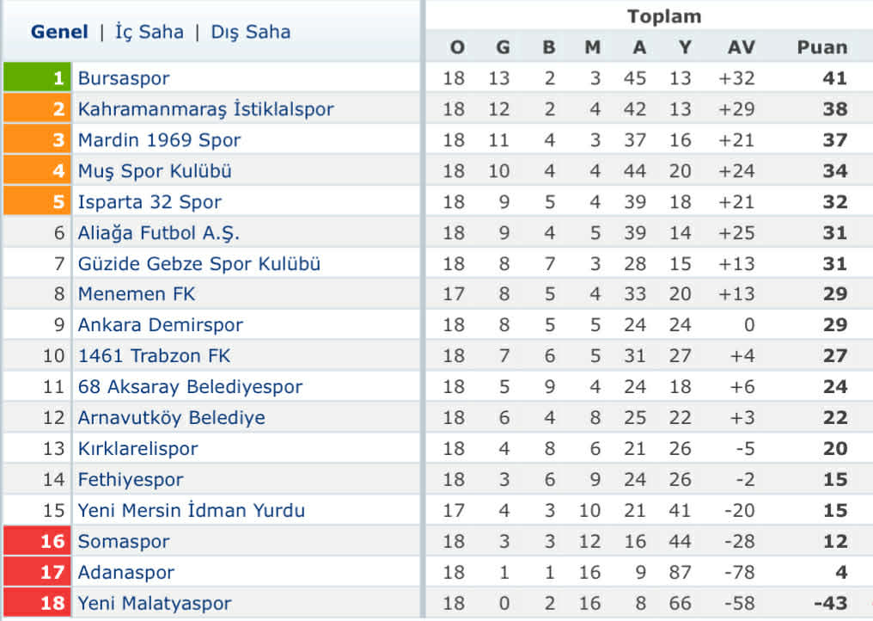Select Ankara Demirspor
Image resolution: width=873 pixels, height=621 pixels.
(158, 324)
